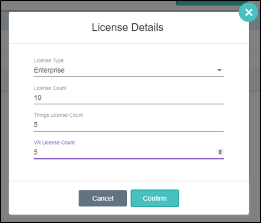Click the purple VR License Count label

click(54, 142)
